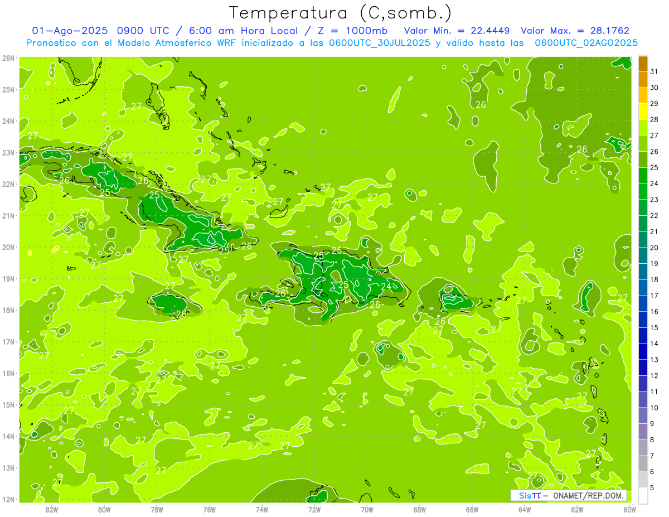Click the "15" value on the color scale

tap(654, 327)
